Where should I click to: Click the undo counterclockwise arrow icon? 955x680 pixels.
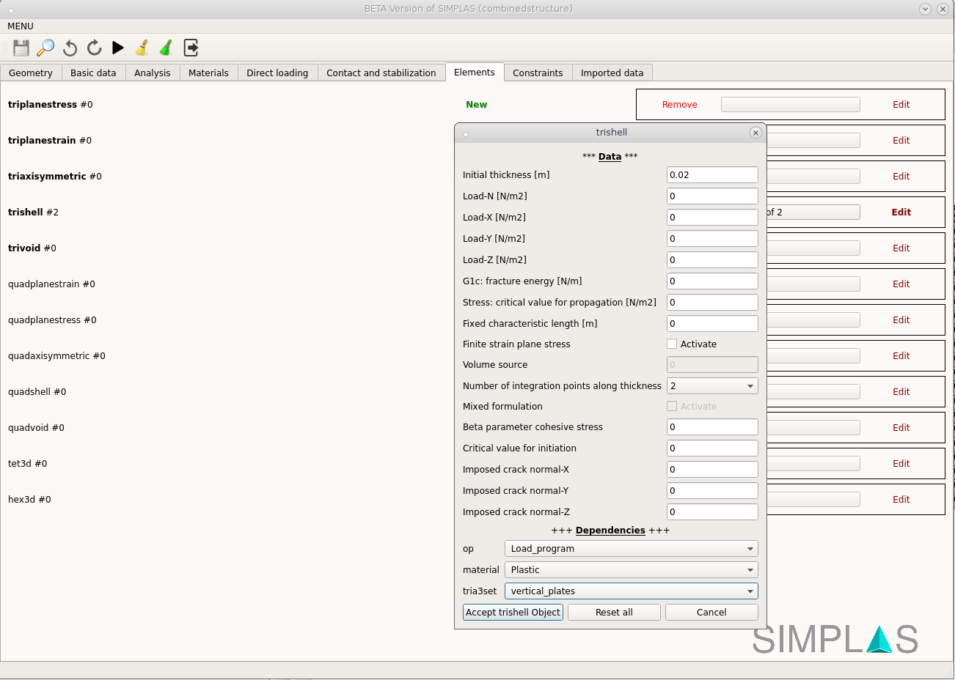point(70,48)
